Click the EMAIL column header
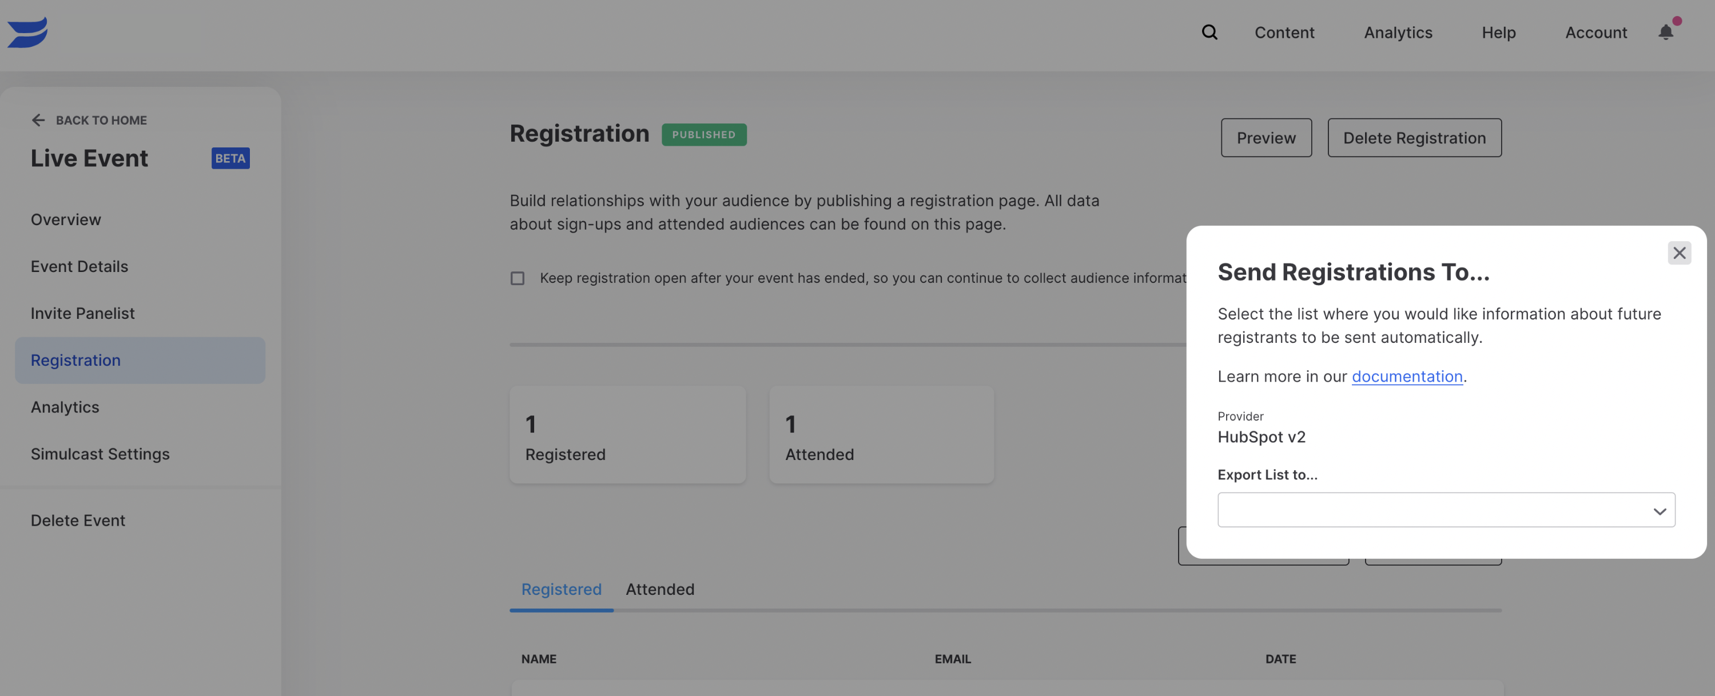 tap(953, 659)
